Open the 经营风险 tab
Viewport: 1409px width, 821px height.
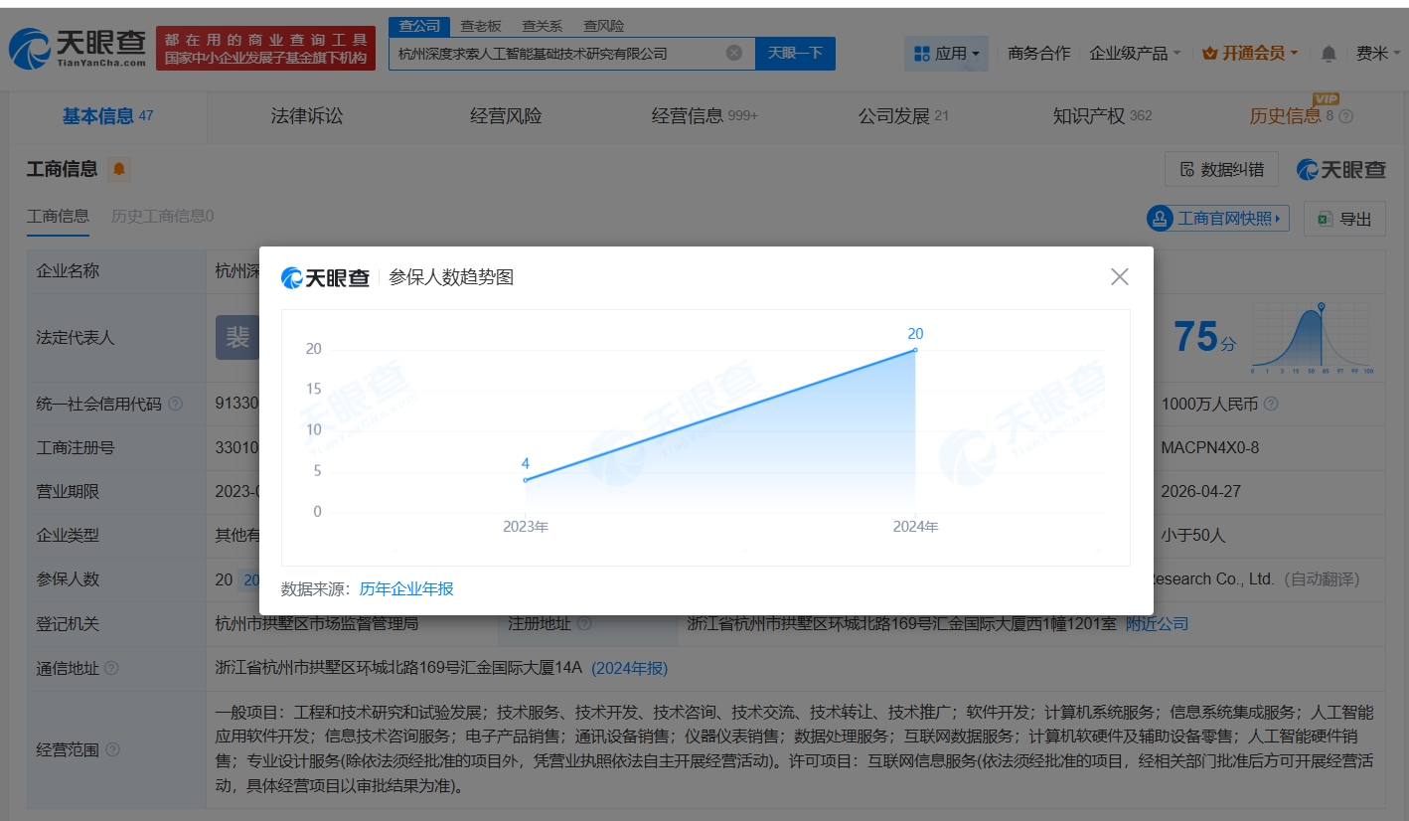506,116
